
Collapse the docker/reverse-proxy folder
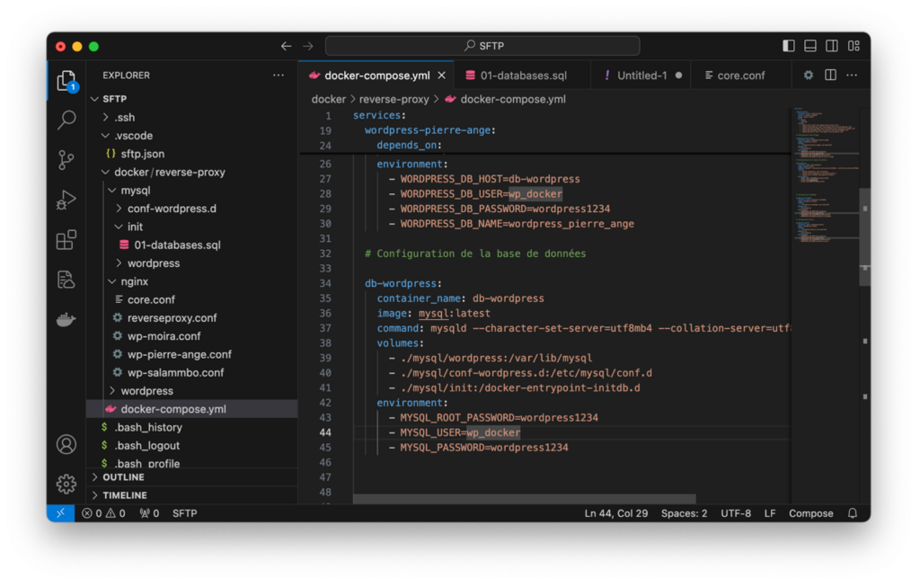(192, 172)
